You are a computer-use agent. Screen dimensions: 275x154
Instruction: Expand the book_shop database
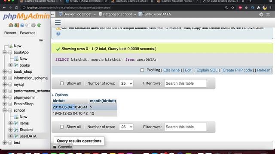[x=5, y=71]
